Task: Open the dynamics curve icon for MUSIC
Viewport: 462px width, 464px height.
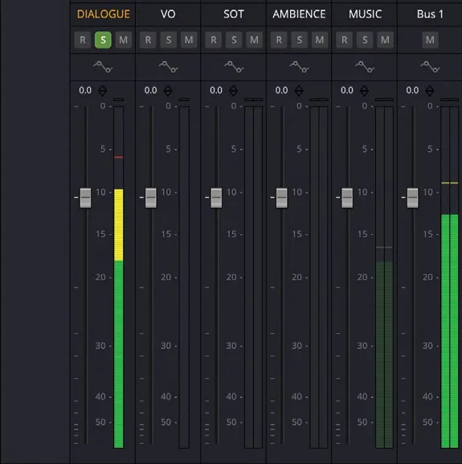Action: coord(365,67)
